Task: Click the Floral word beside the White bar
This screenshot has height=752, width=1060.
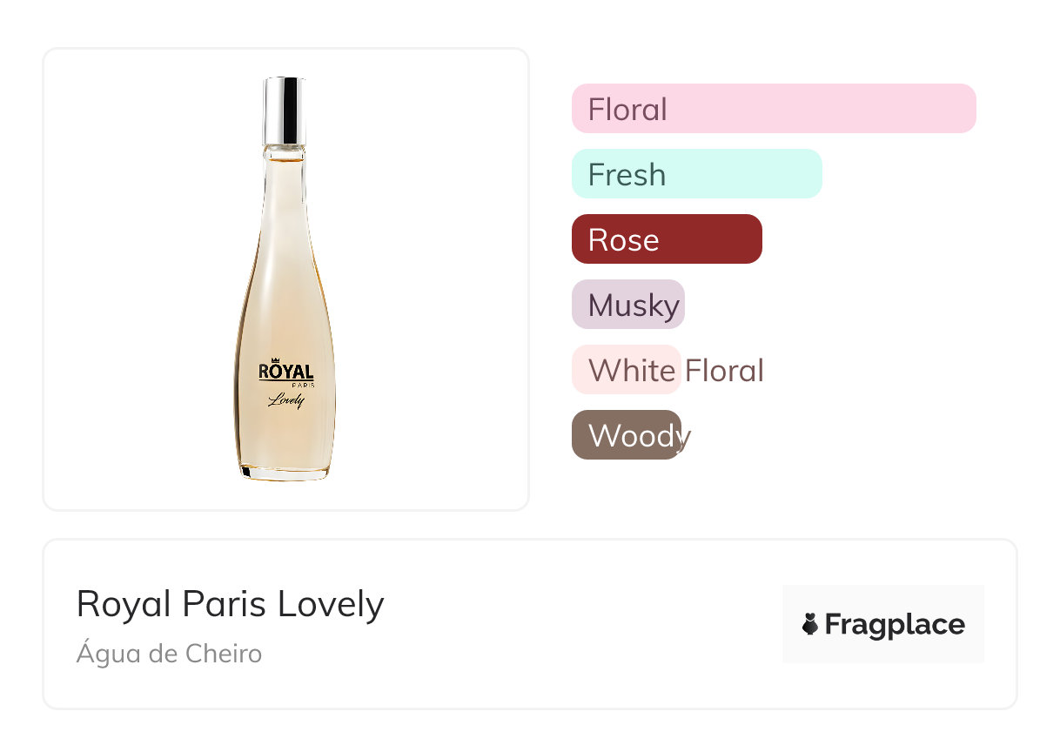Action: [724, 371]
